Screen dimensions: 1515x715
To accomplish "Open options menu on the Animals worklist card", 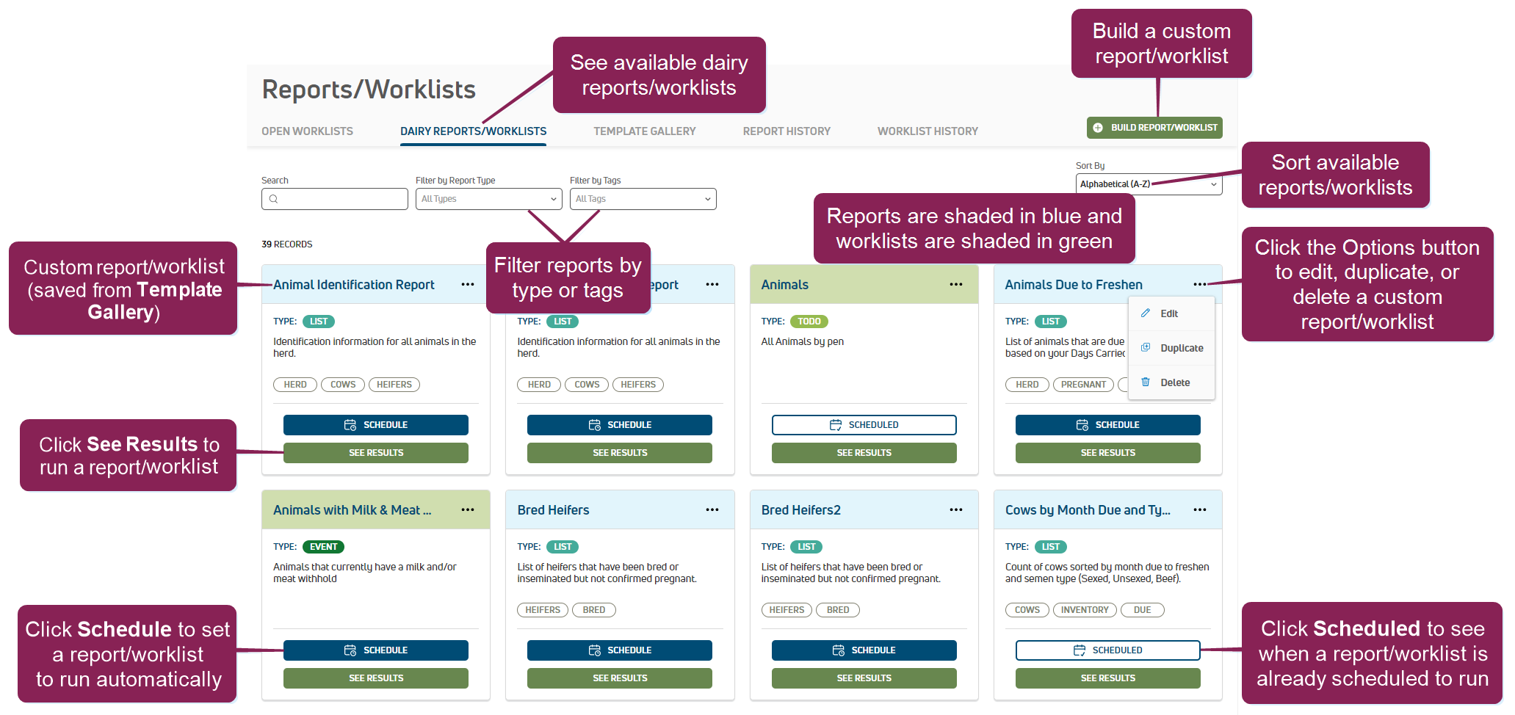I will (955, 285).
